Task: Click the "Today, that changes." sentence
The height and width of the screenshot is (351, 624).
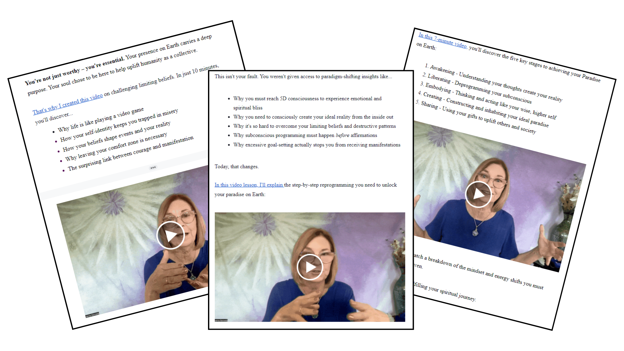Action: (237, 166)
